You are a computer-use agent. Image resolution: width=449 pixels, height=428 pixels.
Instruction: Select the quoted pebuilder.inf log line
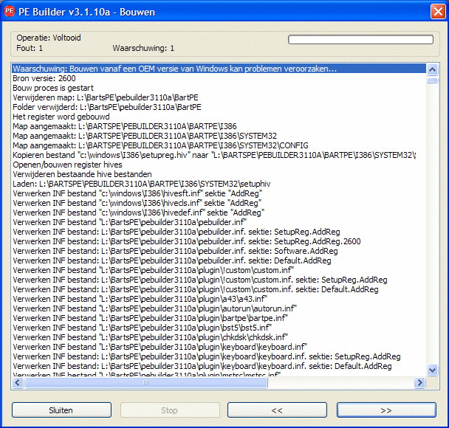tap(219, 222)
